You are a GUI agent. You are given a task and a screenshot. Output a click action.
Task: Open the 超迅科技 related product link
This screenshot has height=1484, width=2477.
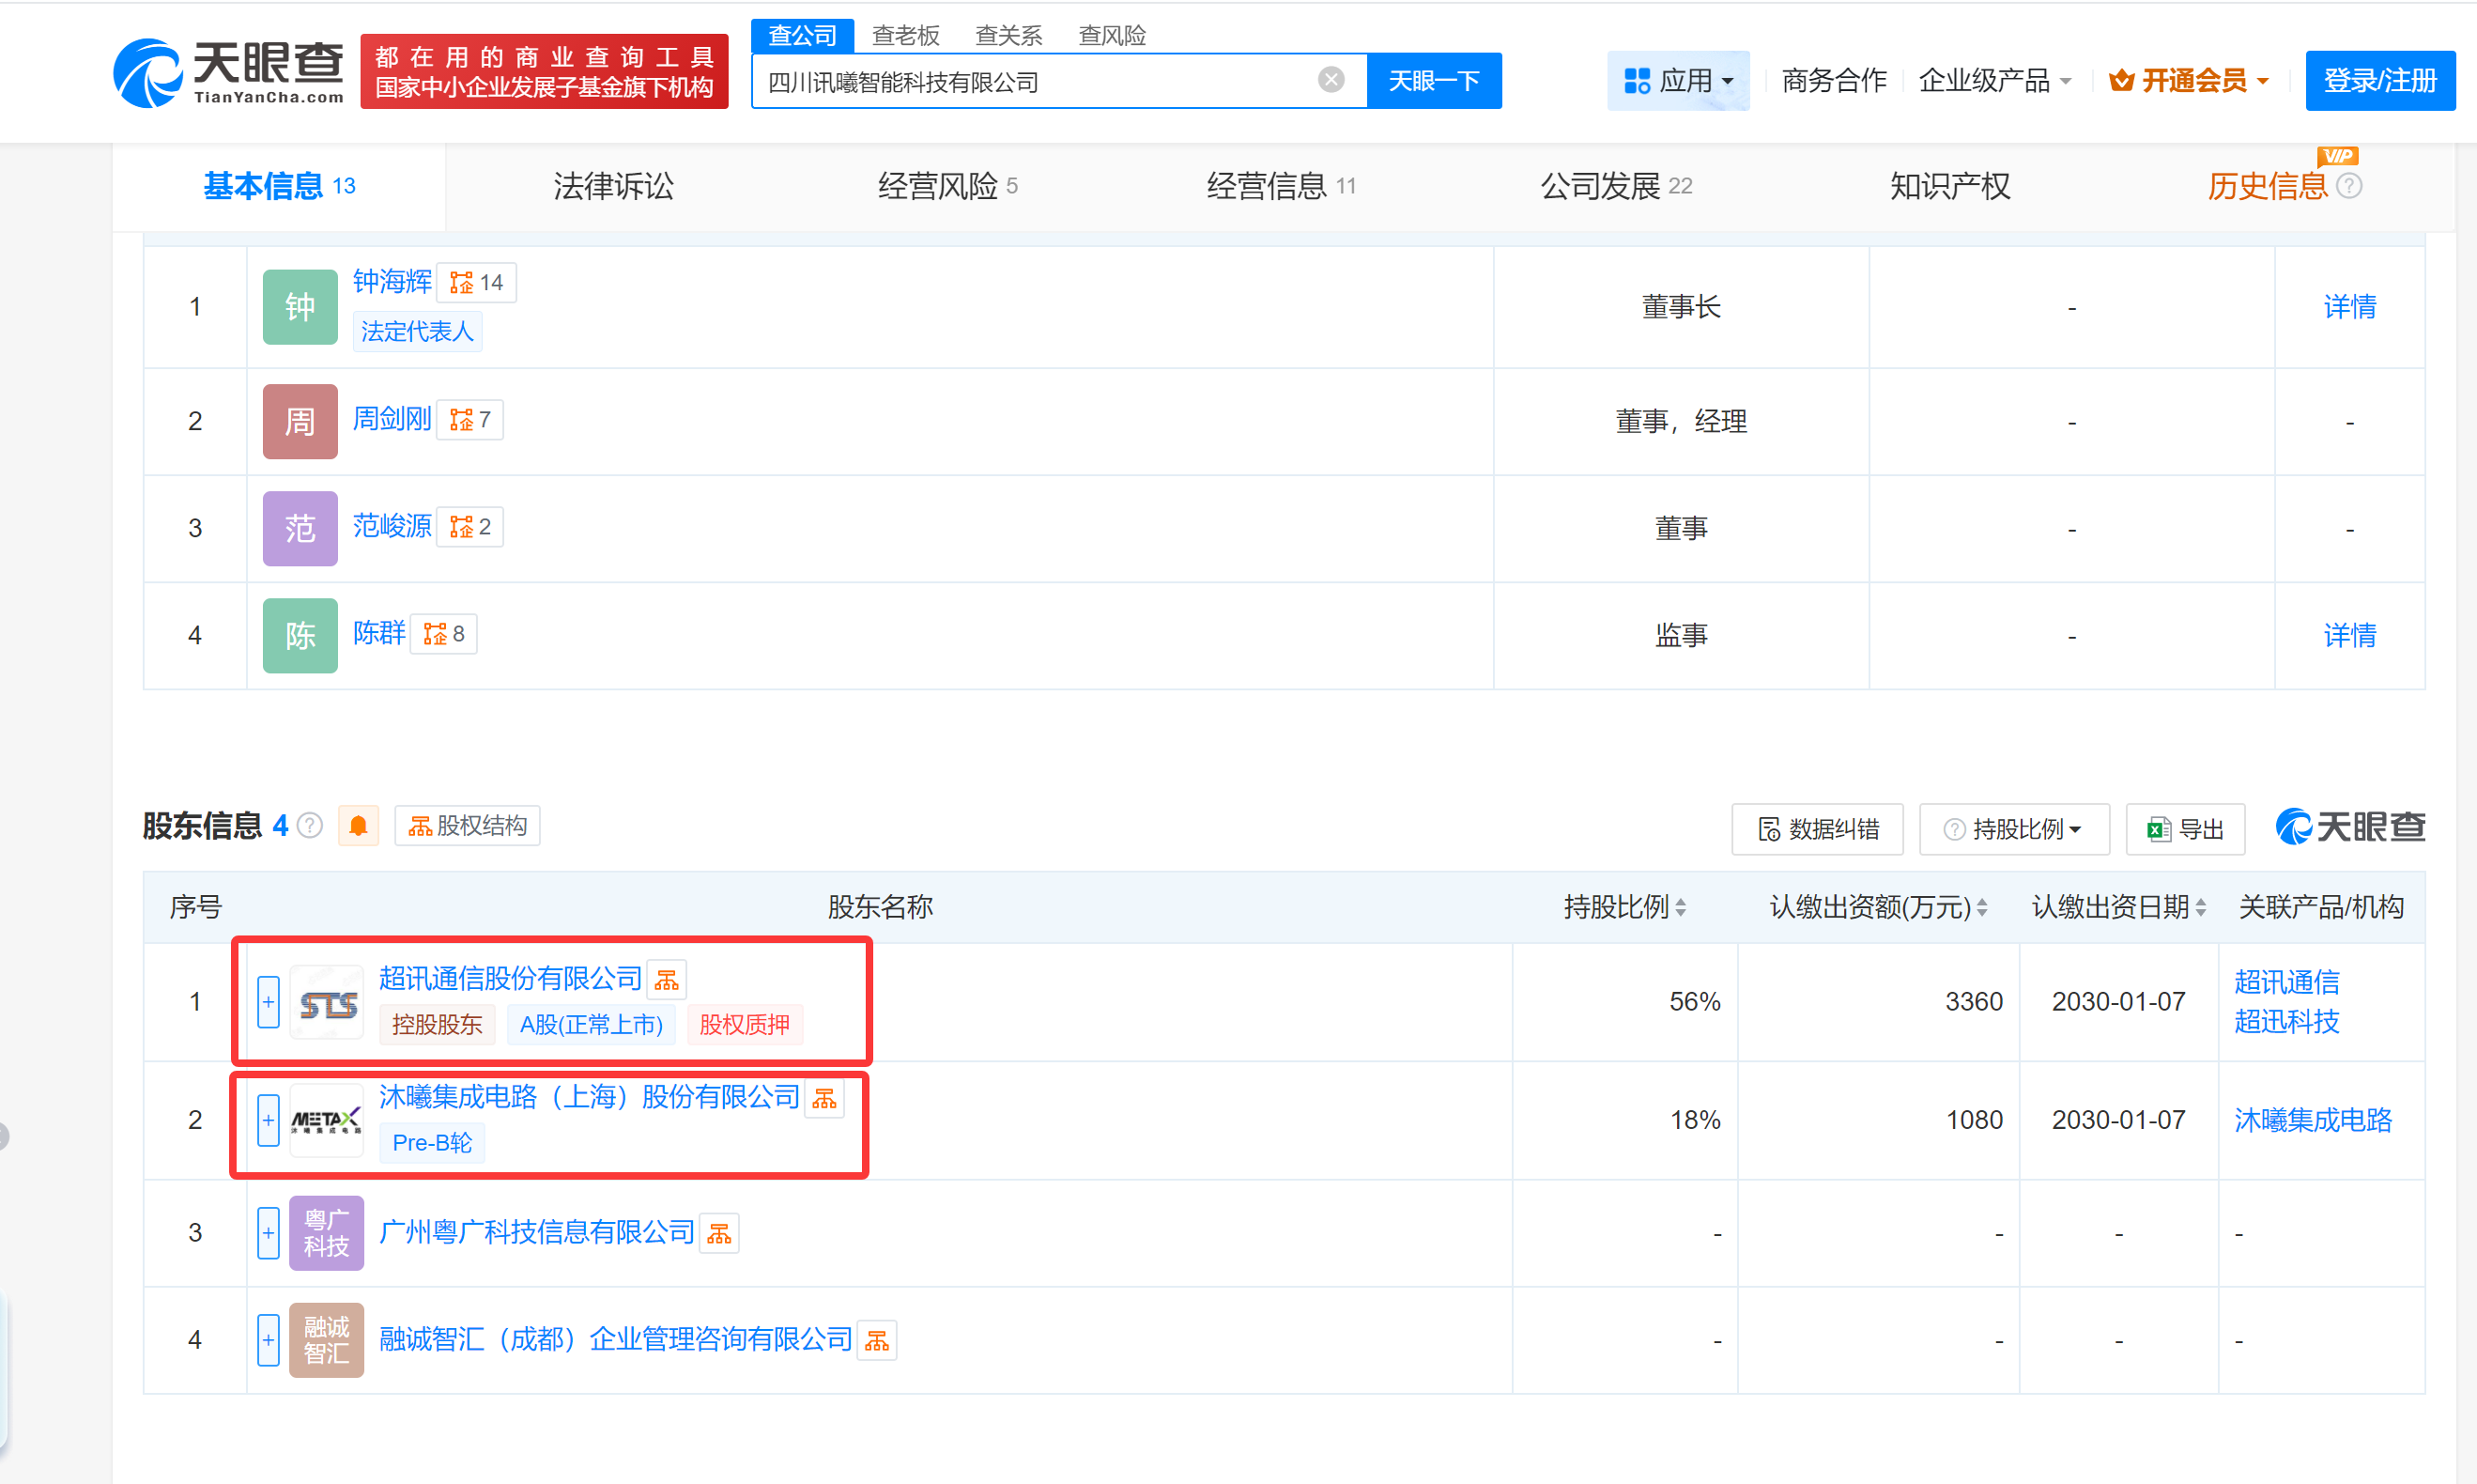tap(2286, 1022)
